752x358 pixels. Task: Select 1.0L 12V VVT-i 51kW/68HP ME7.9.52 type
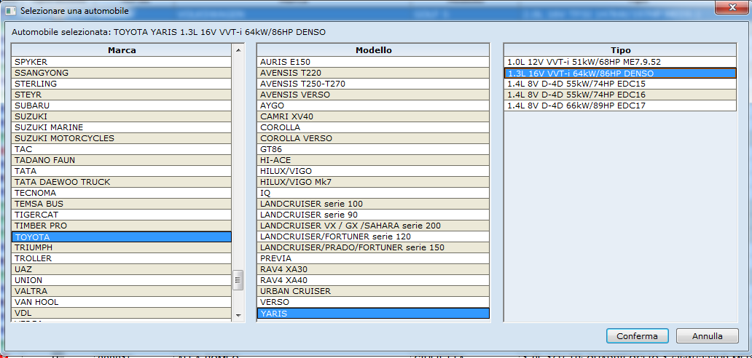coord(620,62)
